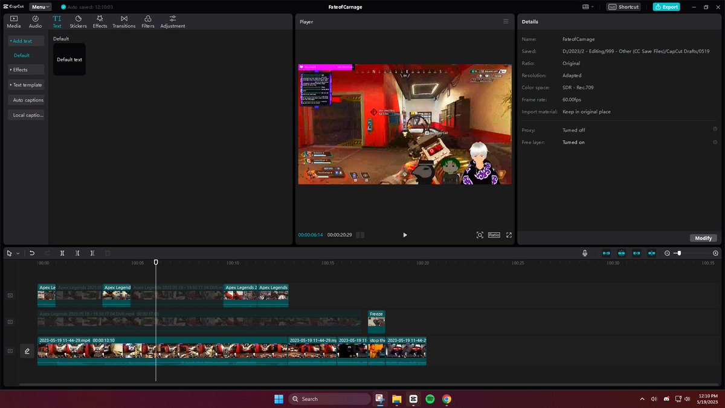Open the Ratio selector
This screenshot has height=408, width=725.
point(494,235)
